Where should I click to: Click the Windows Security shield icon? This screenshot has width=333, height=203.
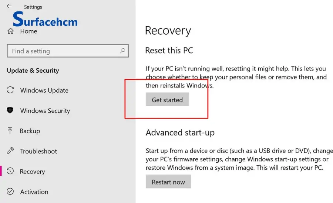[10, 110]
